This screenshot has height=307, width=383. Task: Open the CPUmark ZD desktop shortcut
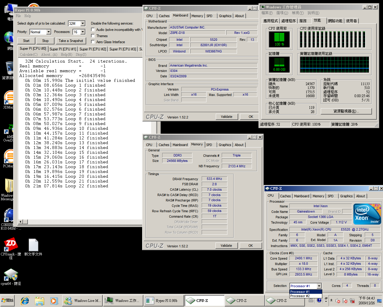(x=11, y=249)
